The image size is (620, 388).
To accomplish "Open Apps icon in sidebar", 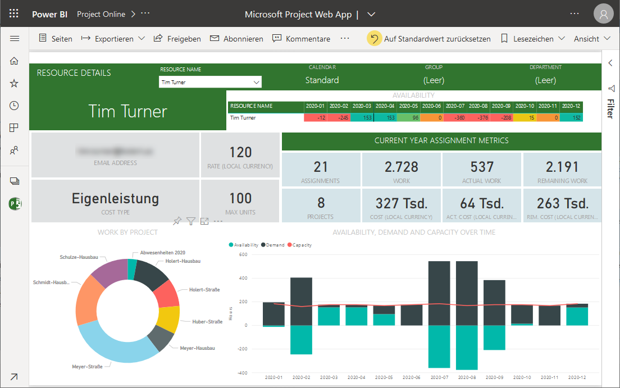I will point(14,128).
